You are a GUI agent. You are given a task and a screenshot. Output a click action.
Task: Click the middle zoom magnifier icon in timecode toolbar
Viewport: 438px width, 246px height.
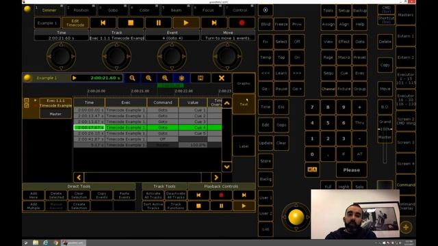[149, 78]
